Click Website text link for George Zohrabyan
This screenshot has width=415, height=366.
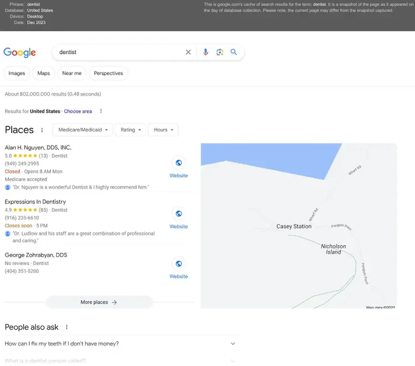coord(179,276)
